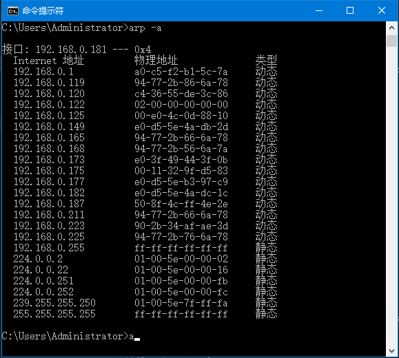Click the scrollbar up arrow

[x=391, y=28]
